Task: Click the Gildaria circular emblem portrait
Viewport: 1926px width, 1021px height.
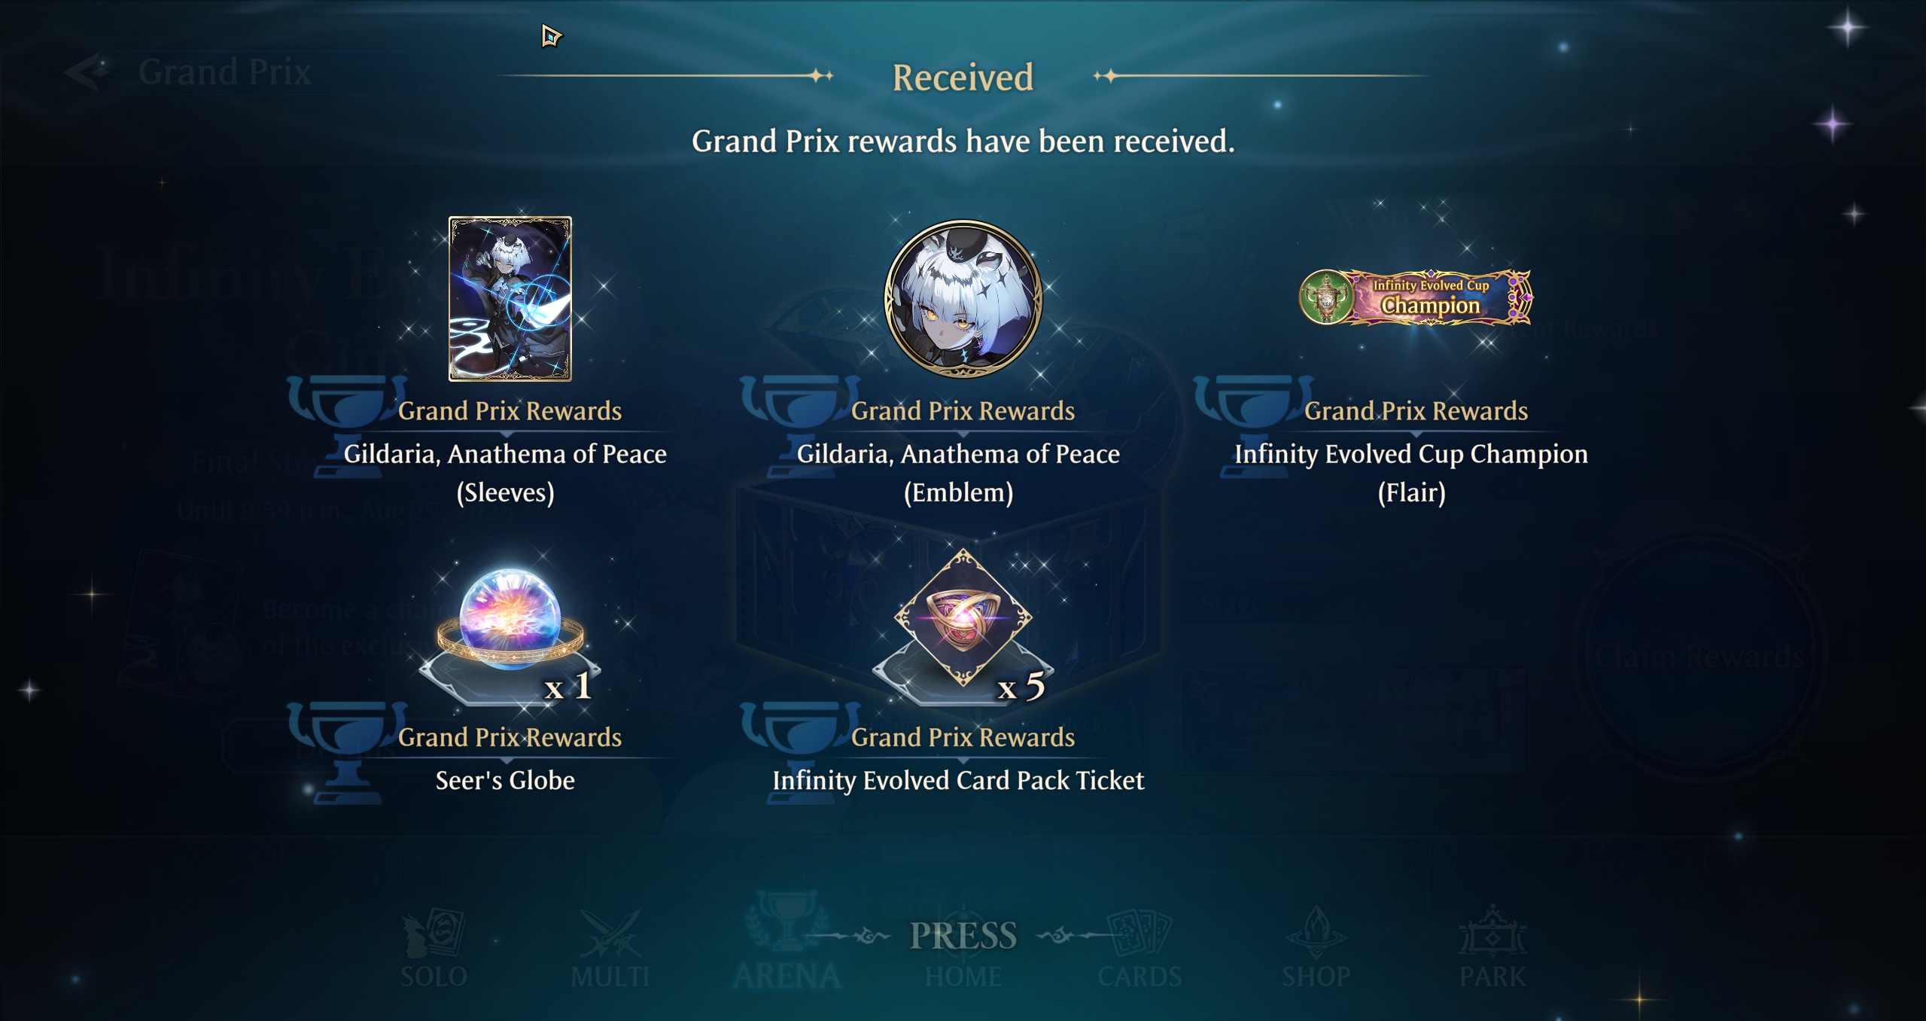Action: (963, 299)
